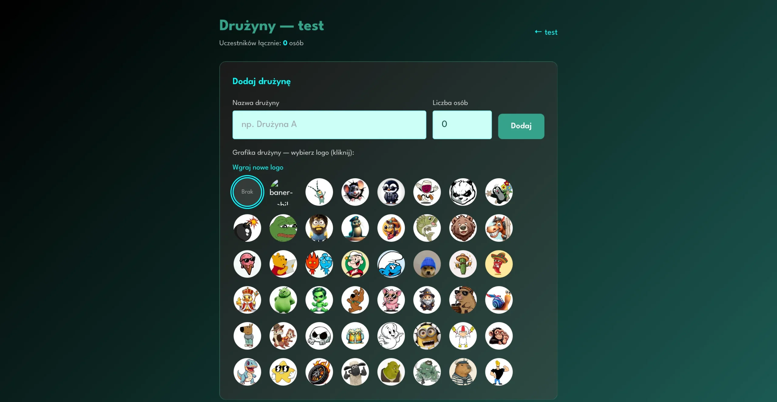Select the black bomb logo
The height and width of the screenshot is (402, 777).
click(247, 228)
